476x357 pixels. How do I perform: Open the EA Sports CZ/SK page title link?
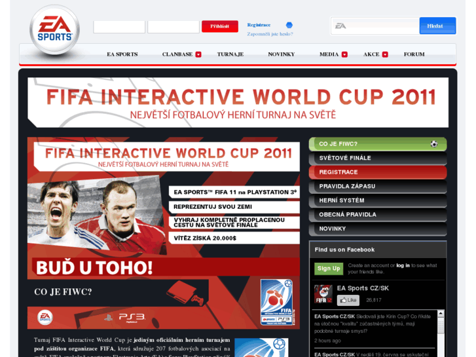tap(363, 288)
